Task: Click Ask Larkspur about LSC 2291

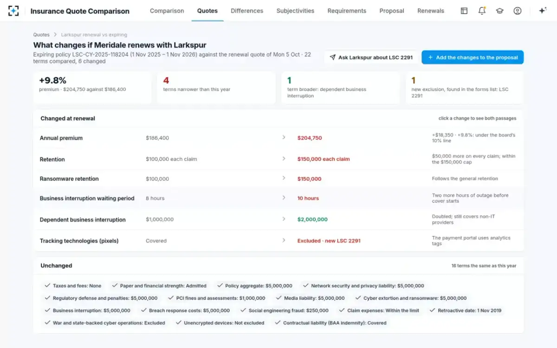Action: [371, 58]
